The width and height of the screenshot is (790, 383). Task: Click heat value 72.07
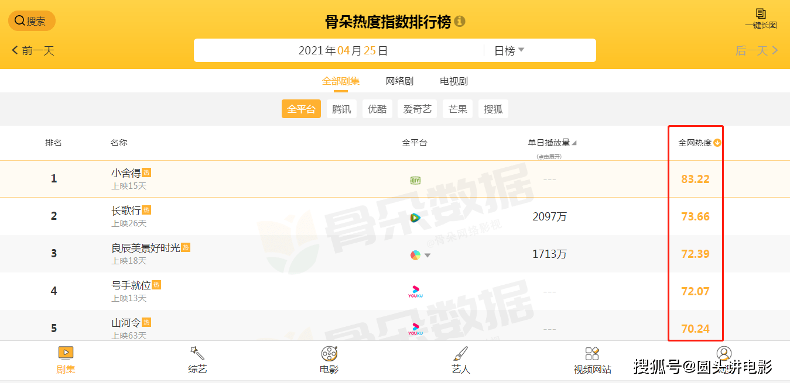695,292
